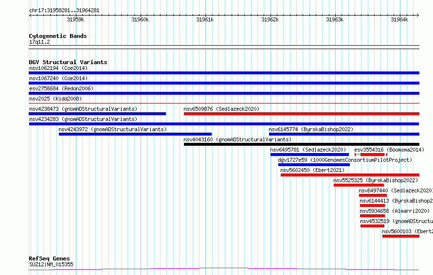Click the 31963k ruler tick label

click(335, 19)
